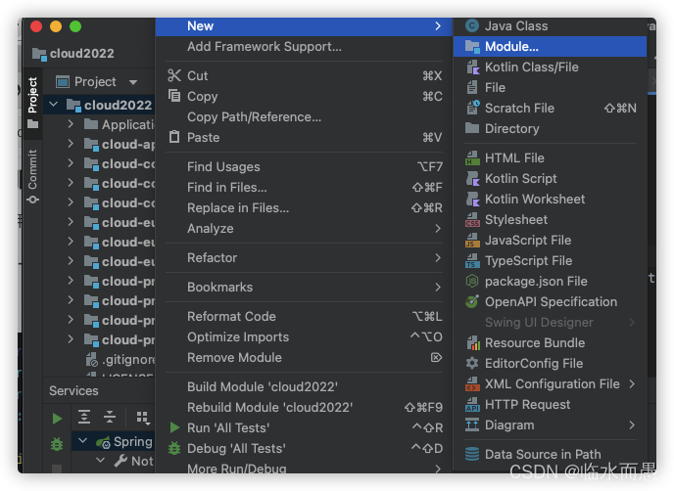Screen dimensions: 674x491
Task: Click the Project view window icon
Action: click(63, 81)
